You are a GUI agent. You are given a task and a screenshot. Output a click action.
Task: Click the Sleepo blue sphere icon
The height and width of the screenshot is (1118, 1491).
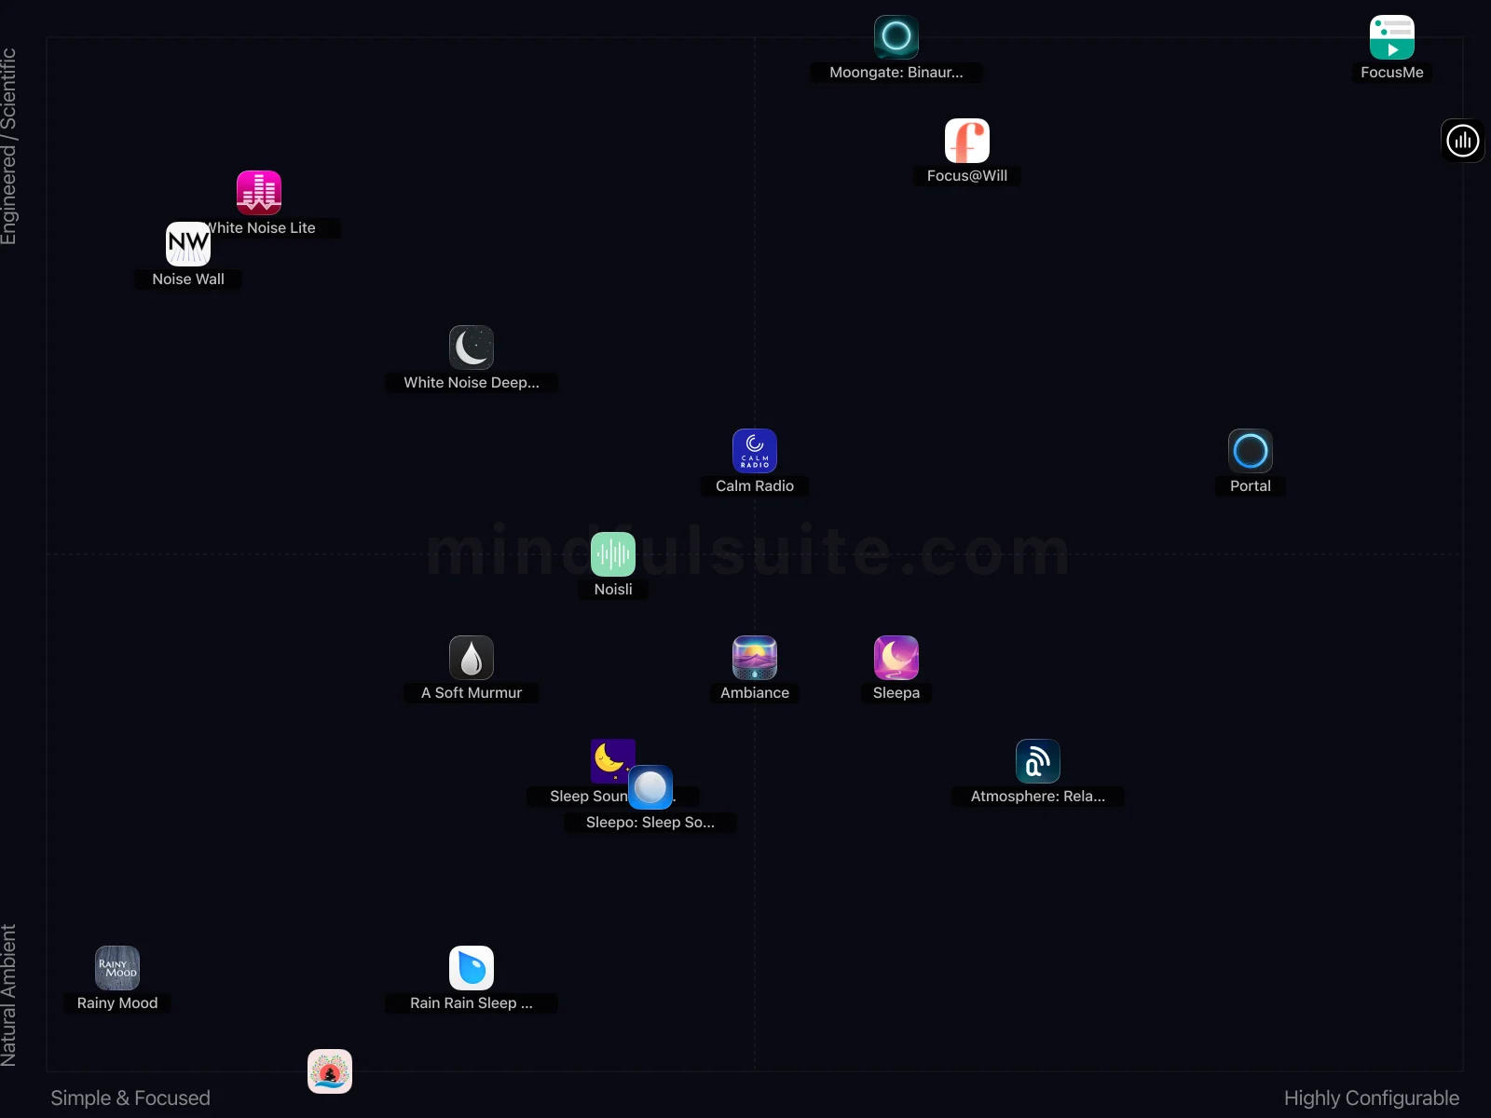650,787
